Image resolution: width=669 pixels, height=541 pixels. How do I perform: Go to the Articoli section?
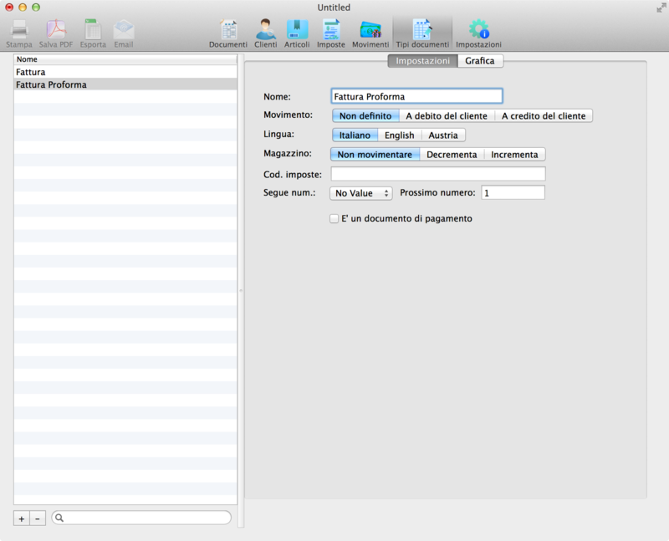(297, 32)
